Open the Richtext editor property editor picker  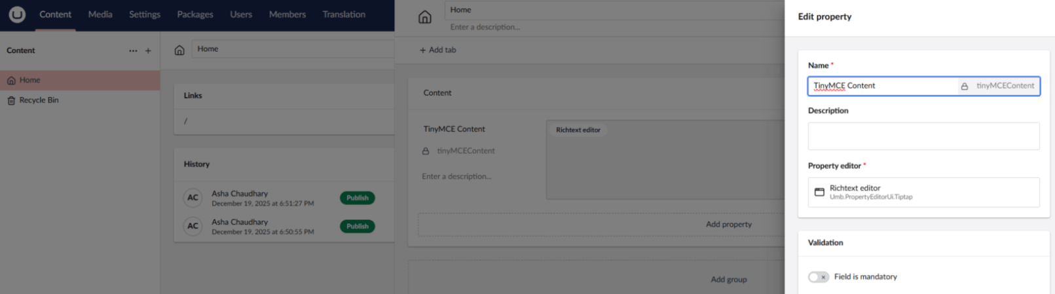coord(923,192)
